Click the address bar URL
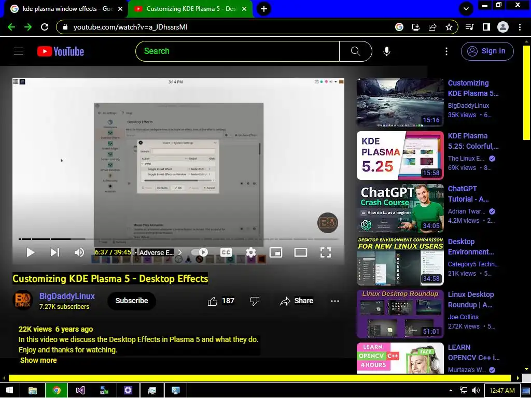Screen dimensions: 531x398 pyautogui.click(x=130, y=27)
